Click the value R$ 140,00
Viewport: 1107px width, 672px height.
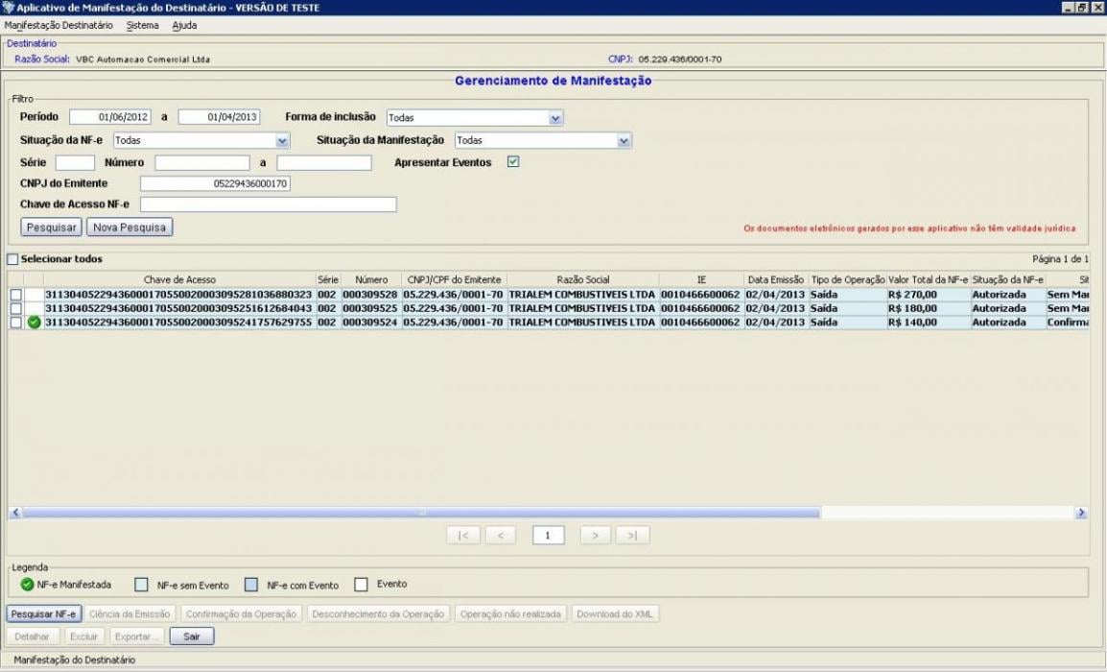[912, 323]
